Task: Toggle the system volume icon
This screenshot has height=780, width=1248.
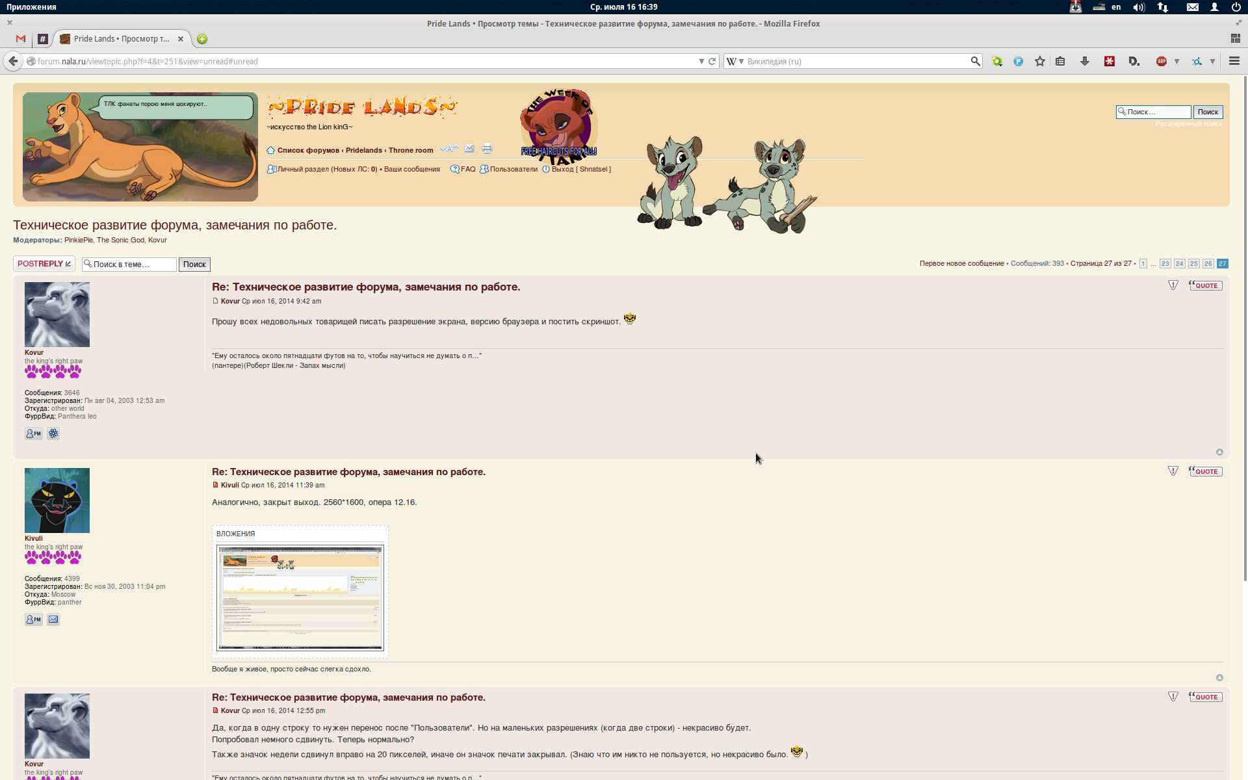Action: (x=1139, y=7)
